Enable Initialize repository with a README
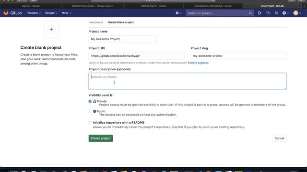 (x=90, y=122)
